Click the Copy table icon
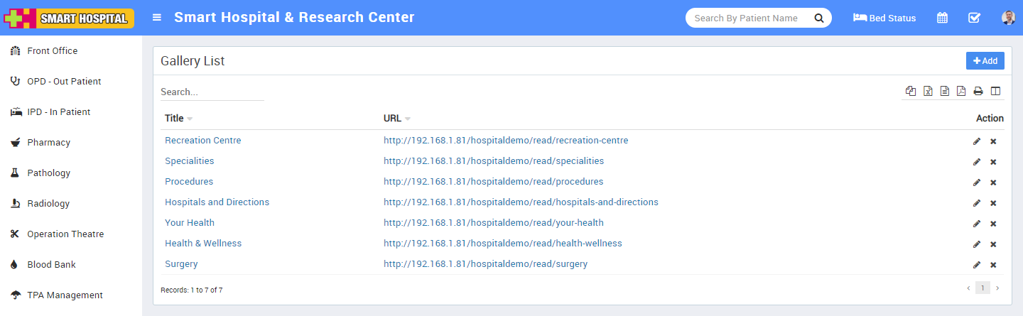Viewport: 1023px width, 316px height. (911, 91)
